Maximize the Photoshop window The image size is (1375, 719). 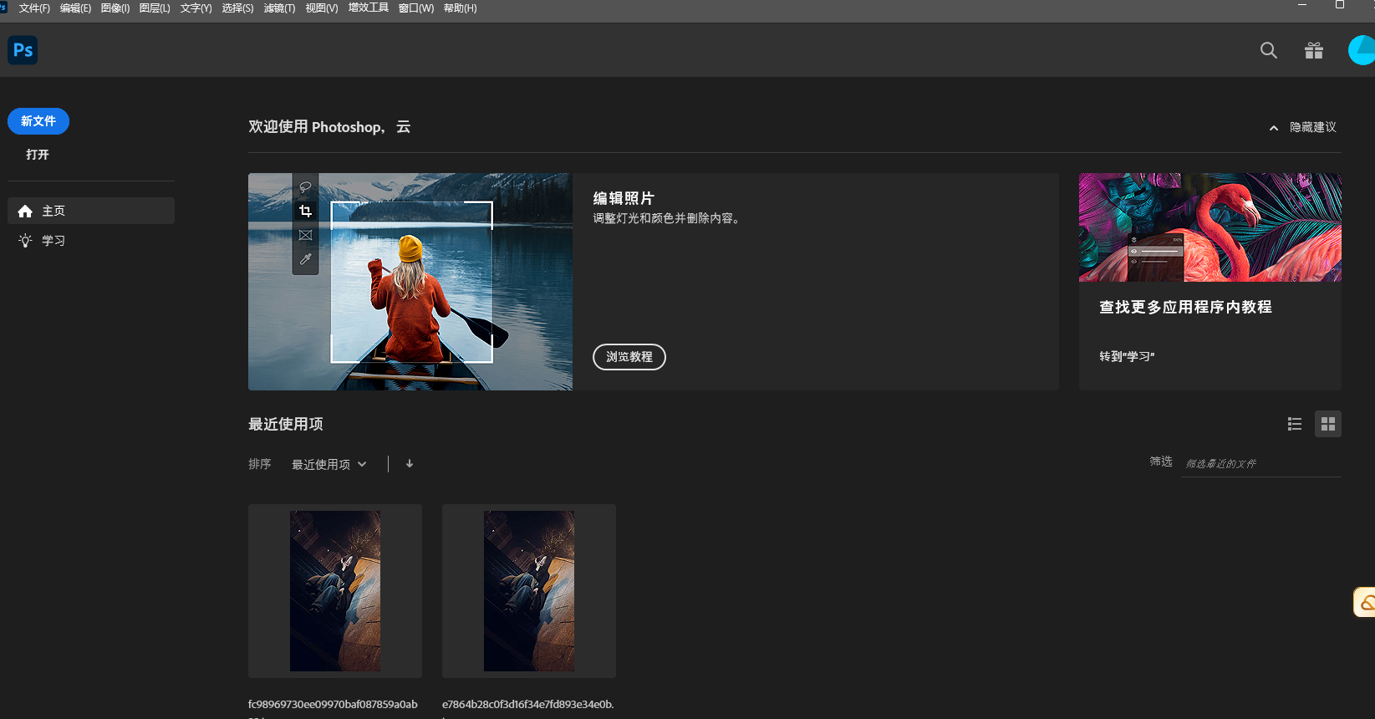click(x=1340, y=5)
